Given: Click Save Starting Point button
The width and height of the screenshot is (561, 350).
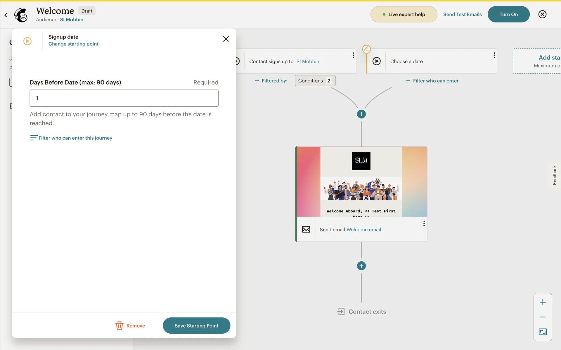Looking at the screenshot, I should click(196, 325).
